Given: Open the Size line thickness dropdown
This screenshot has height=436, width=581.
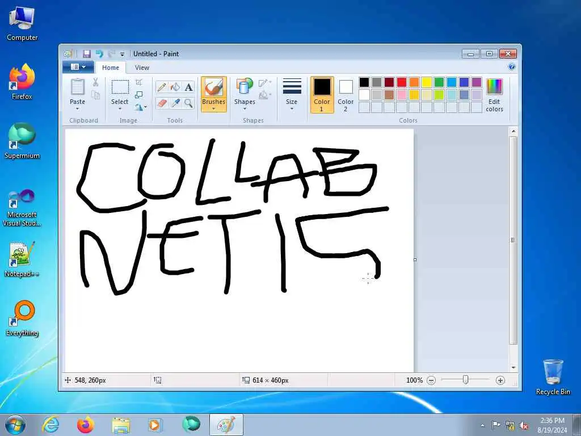Looking at the screenshot, I should (x=292, y=95).
